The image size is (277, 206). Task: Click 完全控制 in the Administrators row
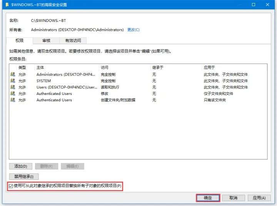point(108,75)
